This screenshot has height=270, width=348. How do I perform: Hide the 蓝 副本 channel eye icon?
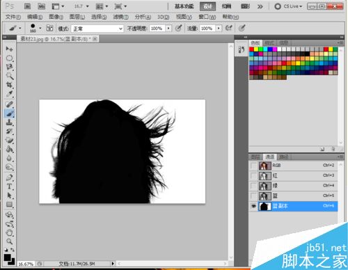tap(254, 206)
